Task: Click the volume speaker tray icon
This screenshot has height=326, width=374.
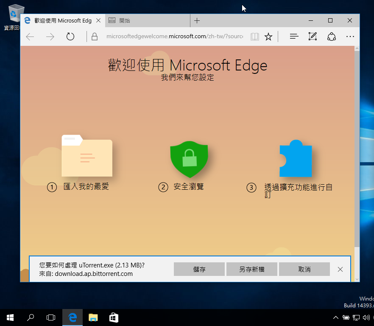Action: (x=366, y=318)
